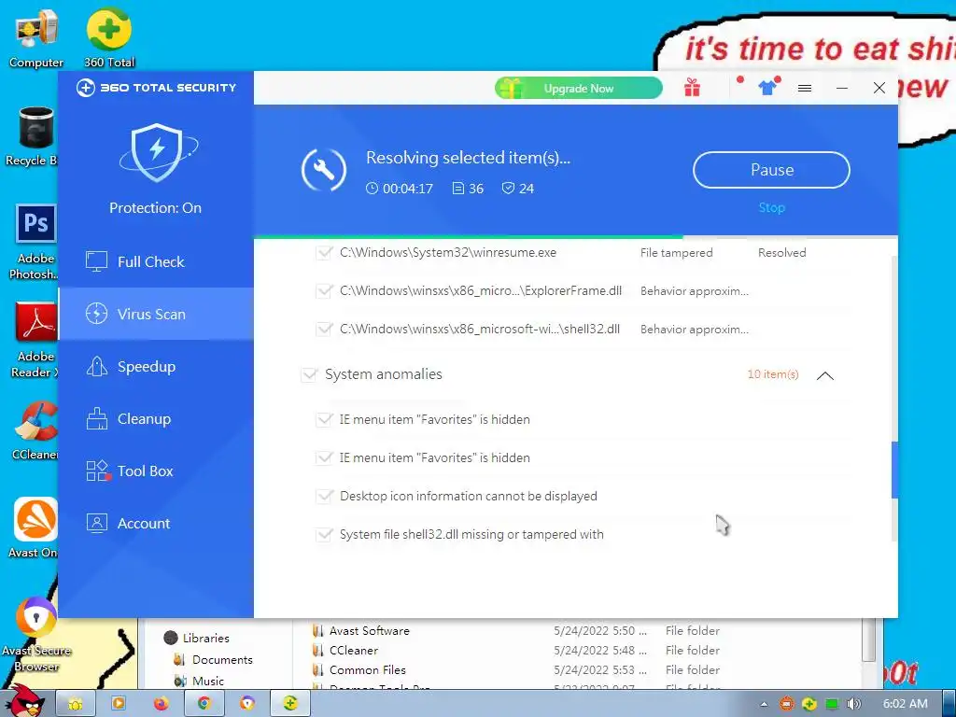Image resolution: width=956 pixels, height=717 pixels.
Task: Open the Computer desktop icon
Action: point(36,37)
